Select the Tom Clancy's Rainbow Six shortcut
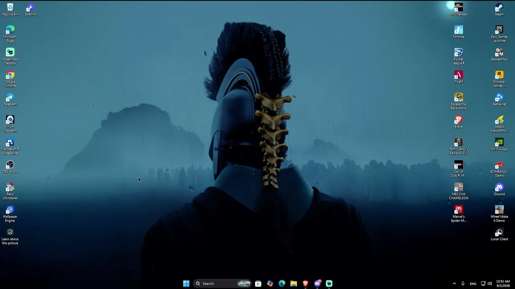The height and width of the screenshot is (289, 515). (x=459, y=147)
